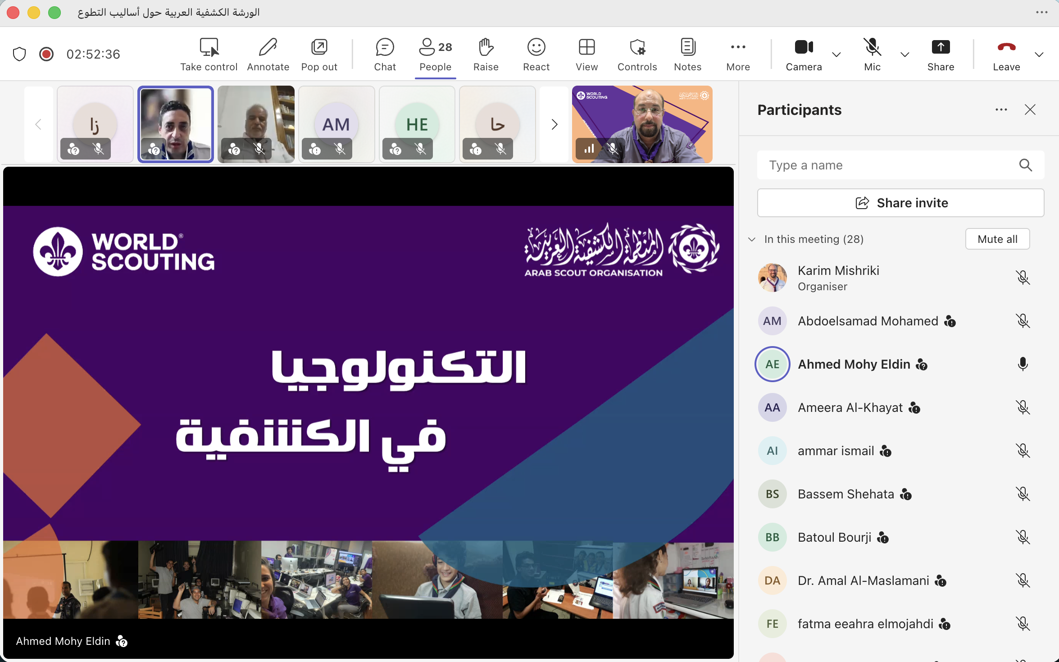Toggle the People participants panel
This screenshot has height=662, width=1059.
click(435, 55)
